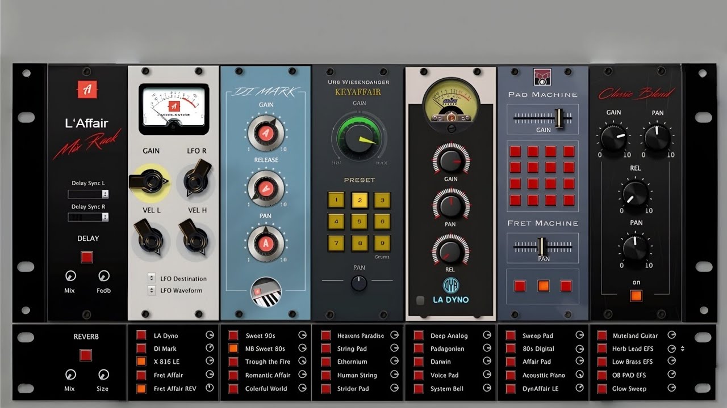Viewport: 727px width, 408px height.
Task: Click the Fret Machine PAN slider
Action: pyautogui.click(x=543, y=247)
